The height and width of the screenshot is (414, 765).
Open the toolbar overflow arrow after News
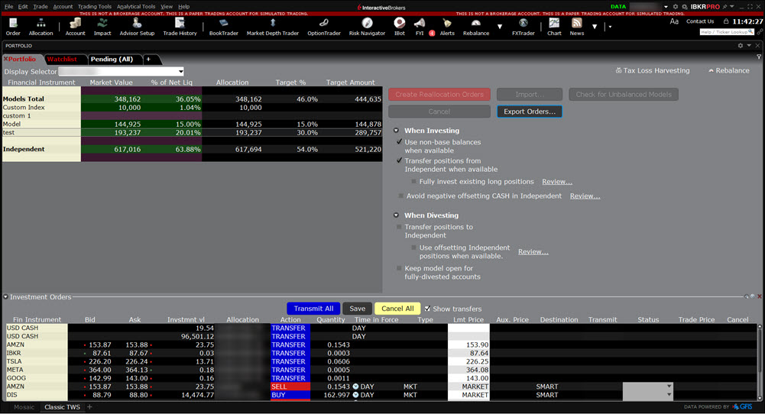tap(595, 27)
